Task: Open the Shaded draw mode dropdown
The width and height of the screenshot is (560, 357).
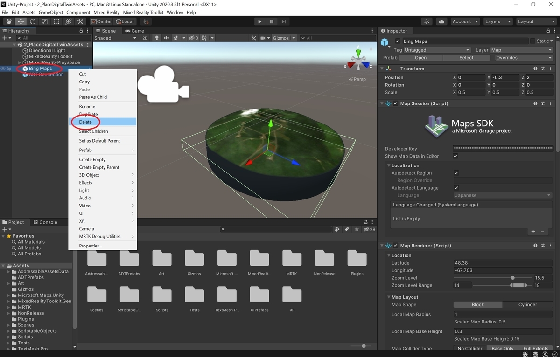Action: point(115,38)
